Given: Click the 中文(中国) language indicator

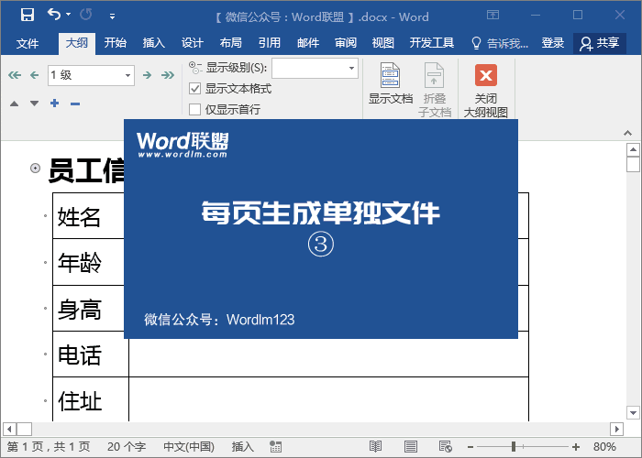Looking at the screenshot, I should click(189, 447).
